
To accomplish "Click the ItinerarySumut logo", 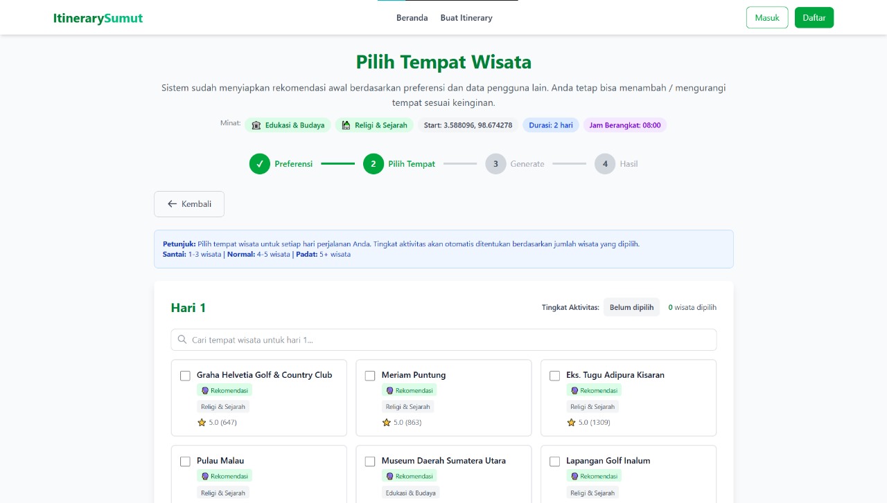I will [98, 18].
